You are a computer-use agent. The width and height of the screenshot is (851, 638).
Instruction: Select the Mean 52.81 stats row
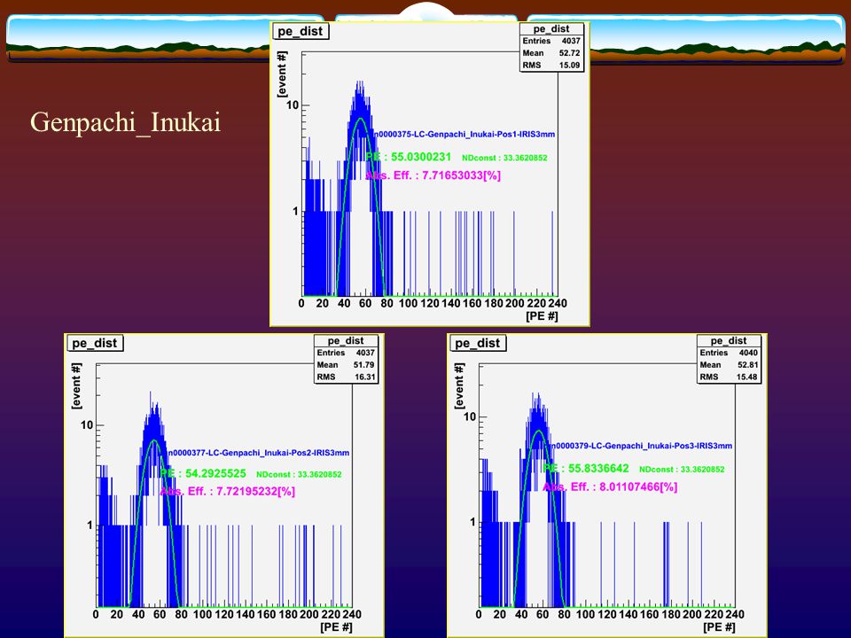click(729, 364)
